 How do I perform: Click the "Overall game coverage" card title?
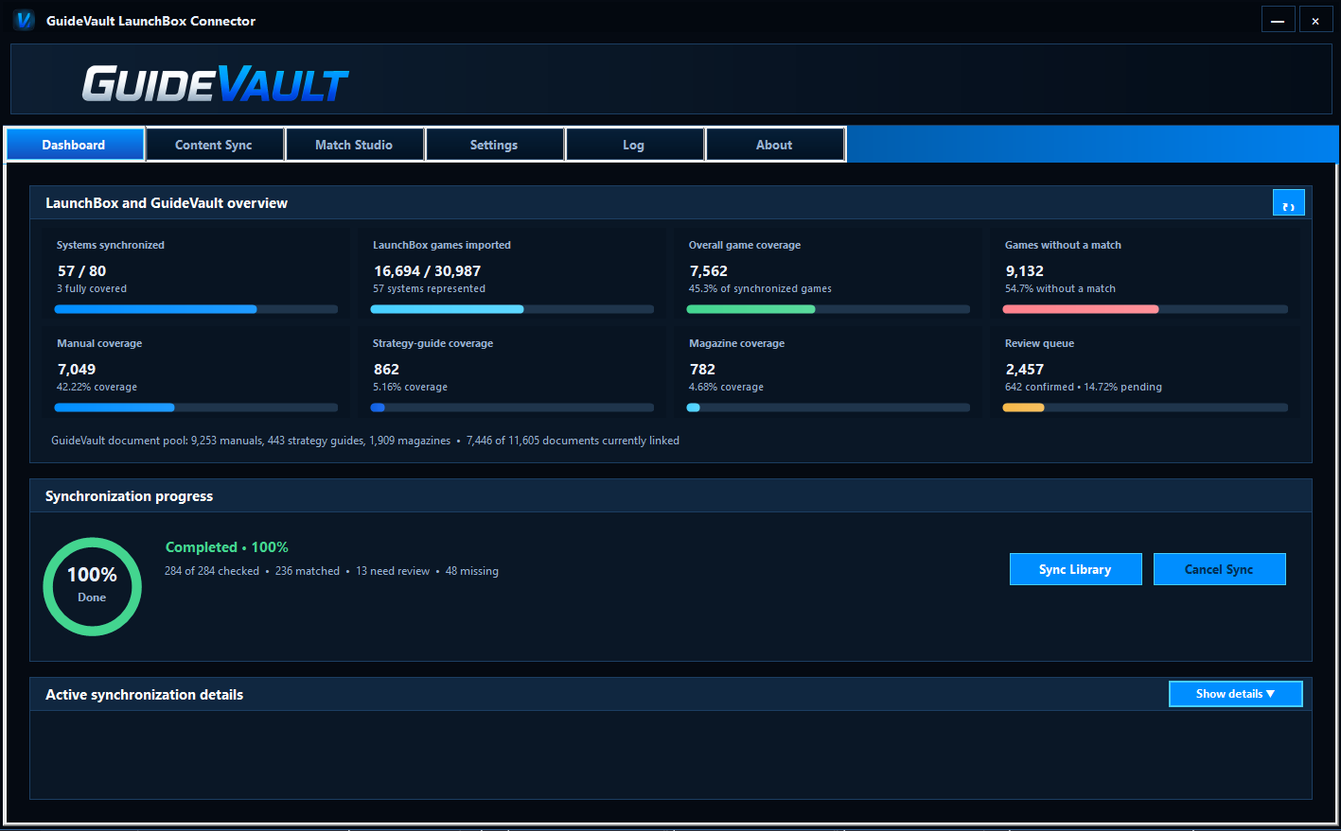click(745, 245)
